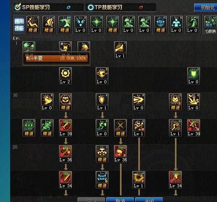Select the shield skill icon at Lv 1
The height and width of the screenshot is (202, 217).
[x=102, y=102]
